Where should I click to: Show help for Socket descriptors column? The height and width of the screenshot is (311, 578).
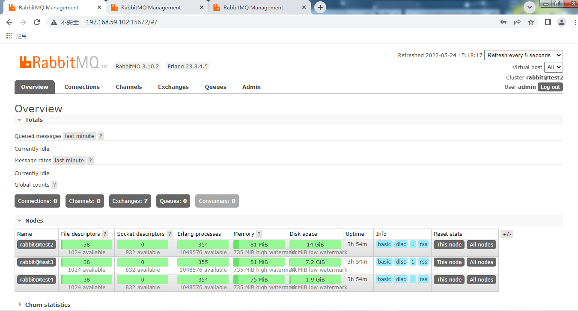[170, 234]
